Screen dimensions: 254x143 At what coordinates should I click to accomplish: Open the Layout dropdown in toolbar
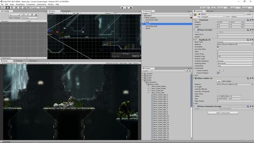pyautogui.click(x=247, y=8)
